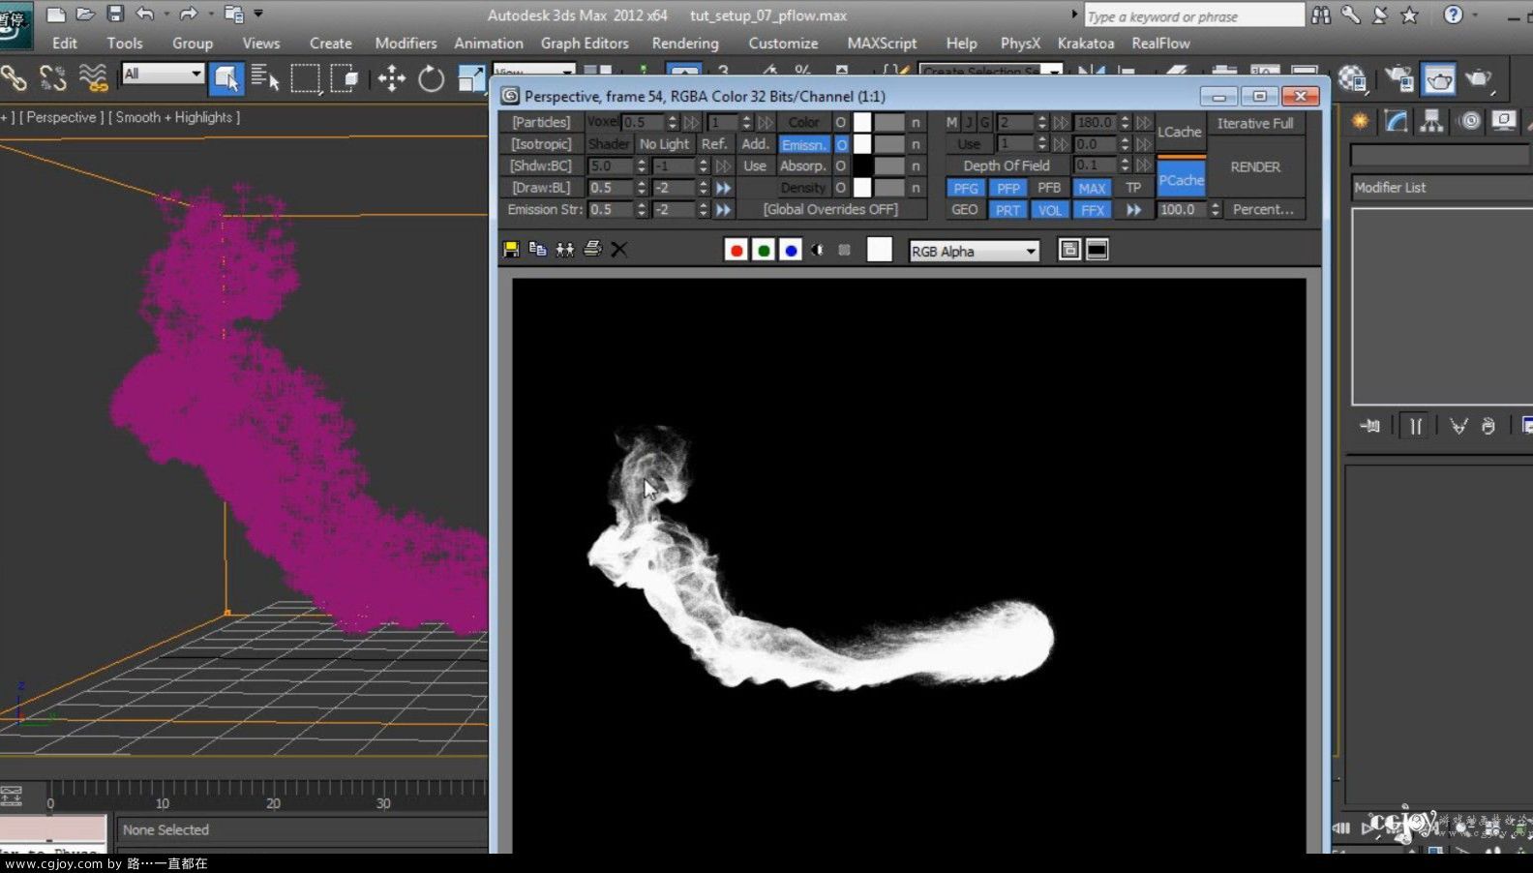Select the Unlink Selection tool
Viewport: 1533px width, 873px height.
[53, 78]
